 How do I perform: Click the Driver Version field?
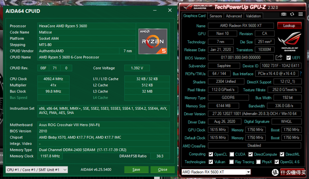[x=255, y=114]
